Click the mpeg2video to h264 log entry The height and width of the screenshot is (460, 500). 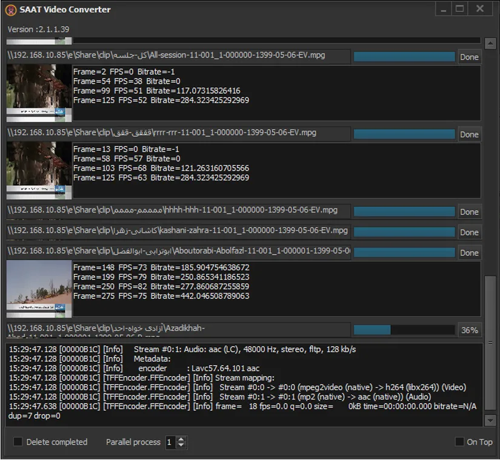[x=237, y=387]
